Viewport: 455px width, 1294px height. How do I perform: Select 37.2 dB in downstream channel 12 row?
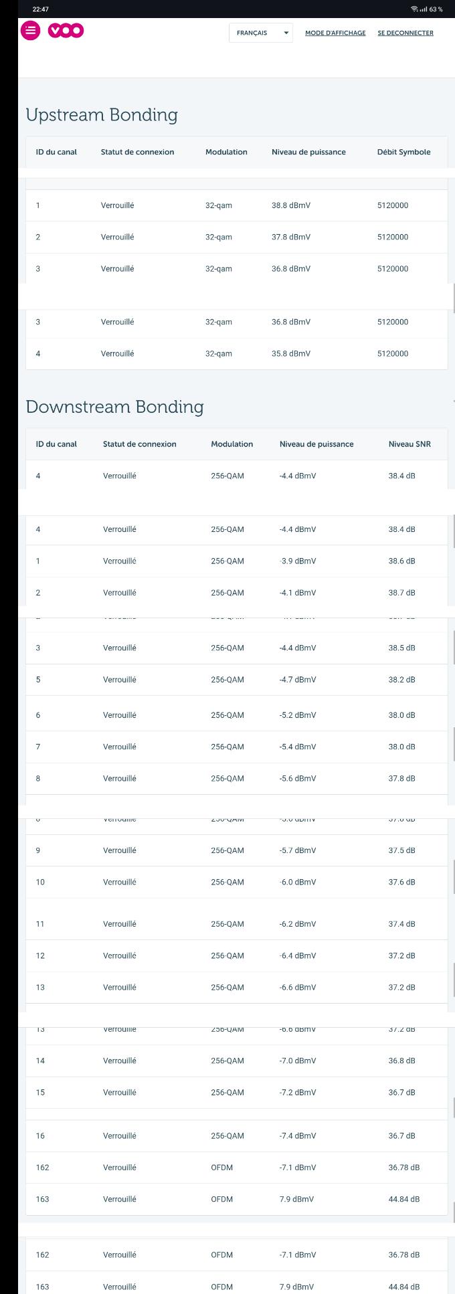[x=401, y=955]
